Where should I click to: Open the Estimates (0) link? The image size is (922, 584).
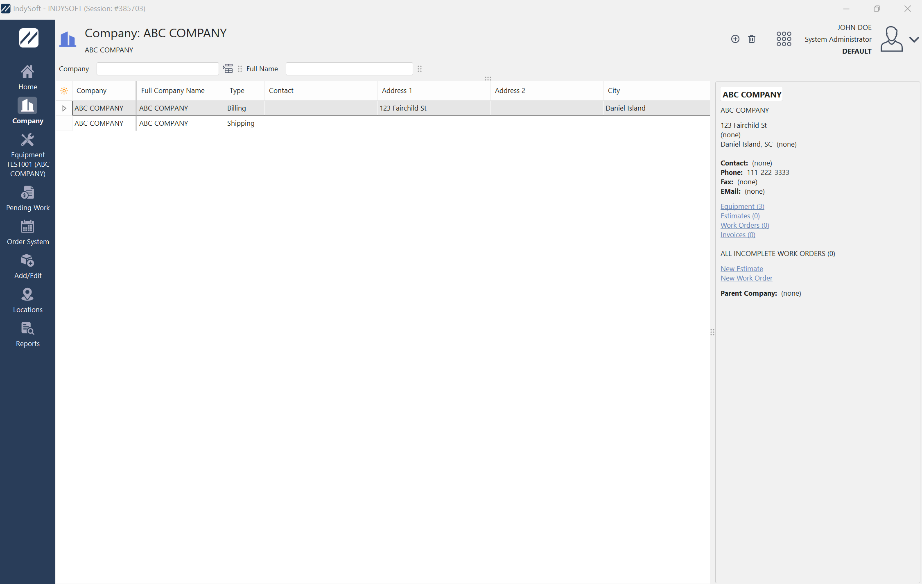[x=740, y=216]
